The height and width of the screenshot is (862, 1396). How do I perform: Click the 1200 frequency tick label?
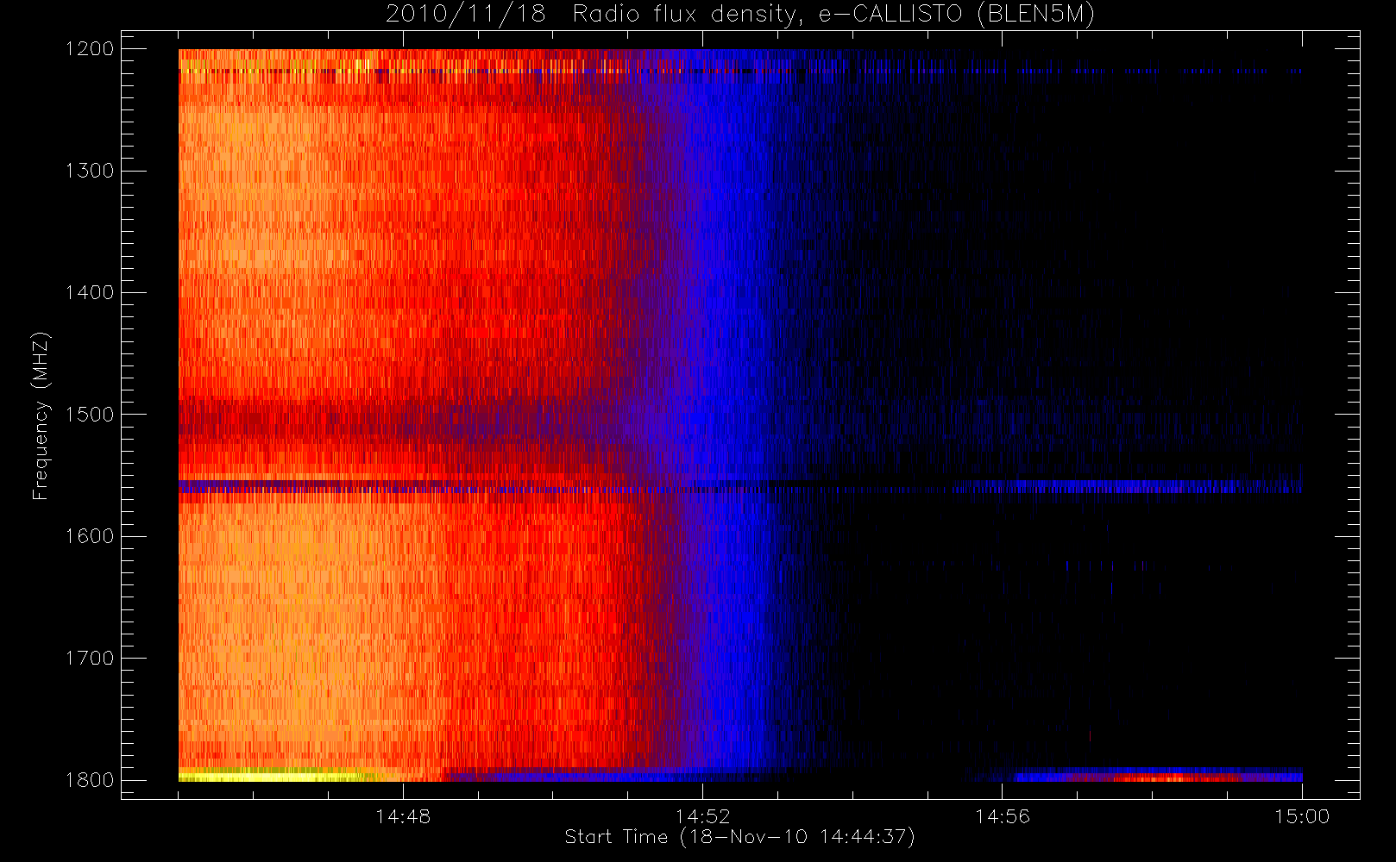[x=90, y=49]
